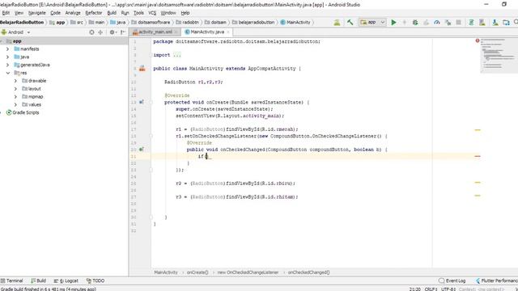Open the app run configuration dropdown
Viewport: 518px width, 291px height.
click(x=372, y=23)
